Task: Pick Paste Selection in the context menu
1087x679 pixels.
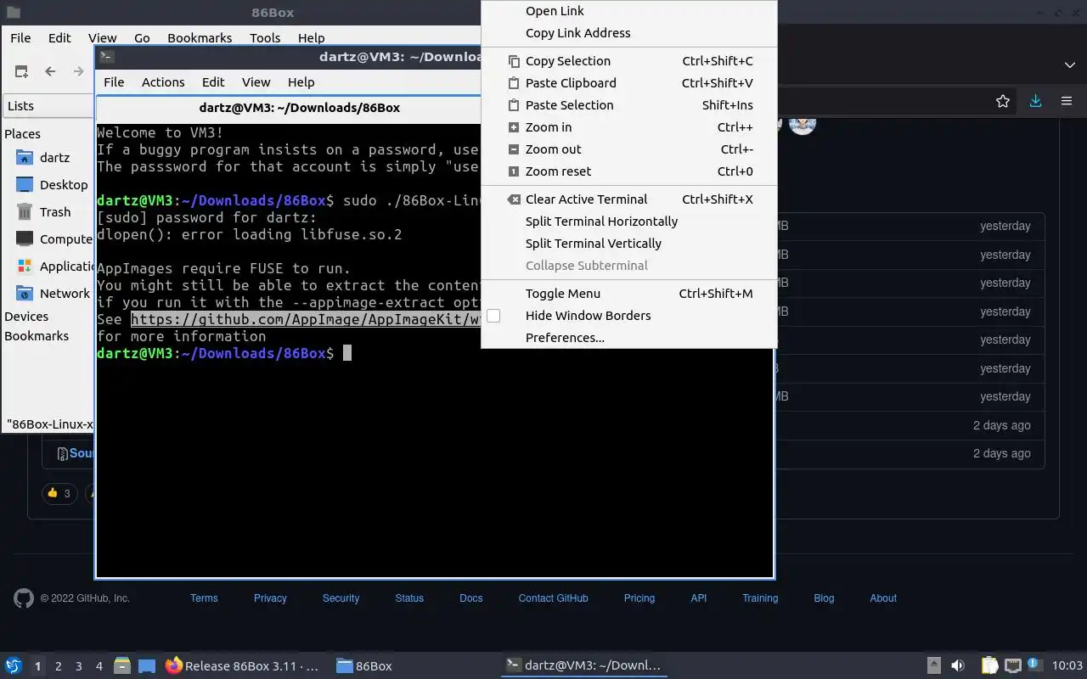Action: [x=628, y=105]
